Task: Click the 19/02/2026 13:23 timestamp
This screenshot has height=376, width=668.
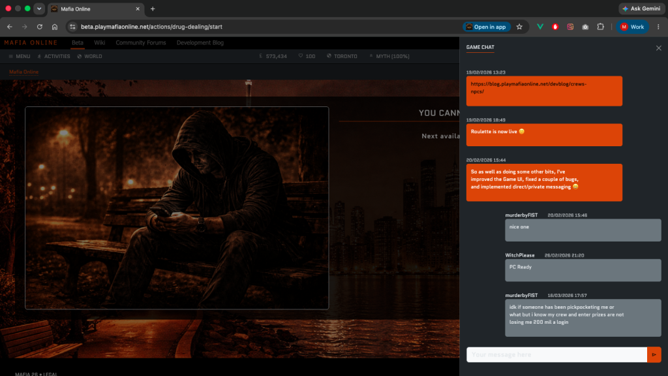Action: click(485, 72)
